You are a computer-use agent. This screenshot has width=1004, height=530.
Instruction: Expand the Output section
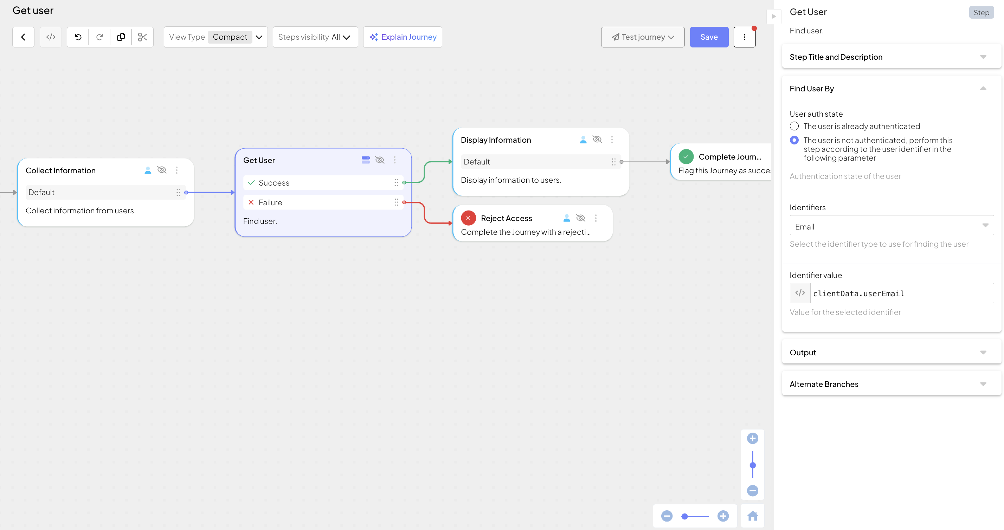coord(892,352)
